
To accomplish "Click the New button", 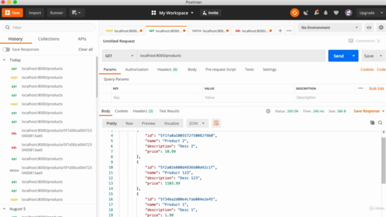I will pos(12,13).
